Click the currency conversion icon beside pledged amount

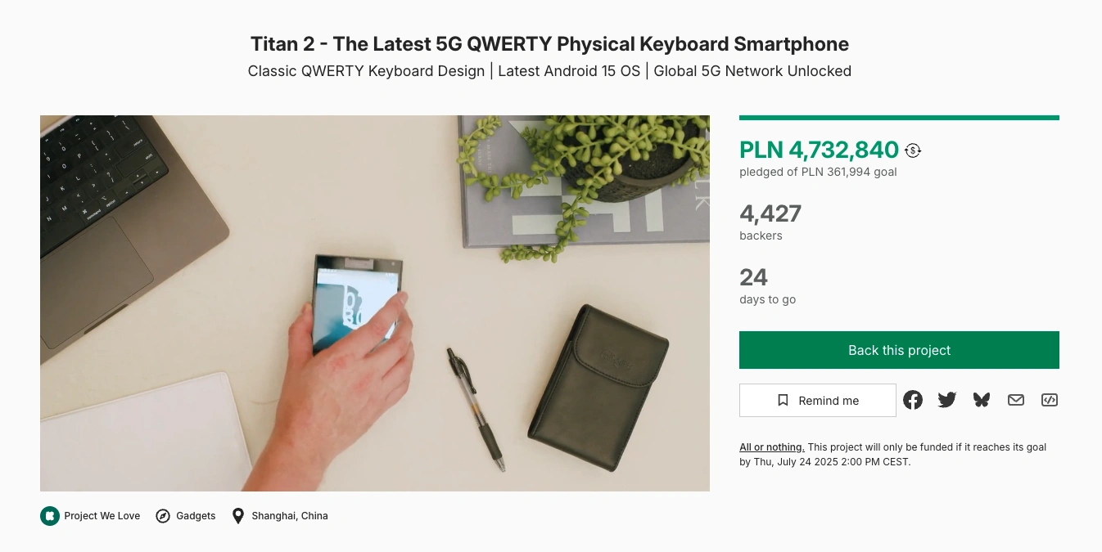pyautogui.click(x=913, y=150)
